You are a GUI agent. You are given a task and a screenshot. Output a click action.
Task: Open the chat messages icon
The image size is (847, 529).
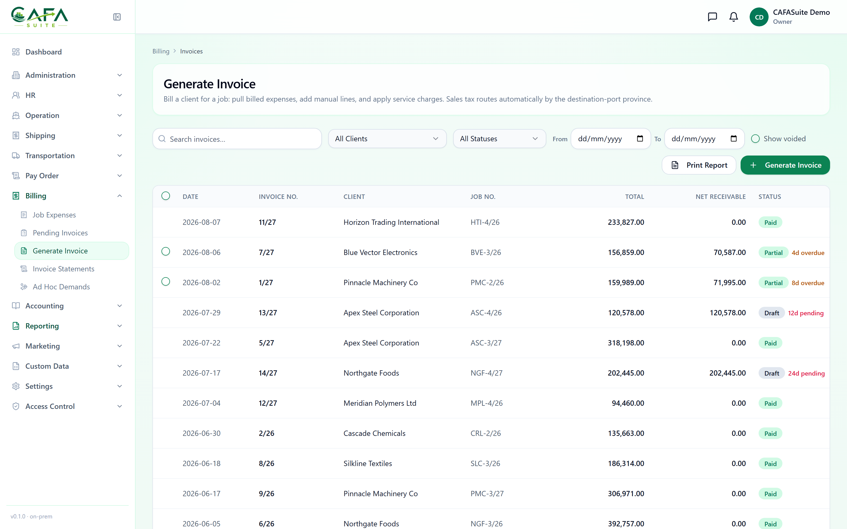click(x=712, y=17)
